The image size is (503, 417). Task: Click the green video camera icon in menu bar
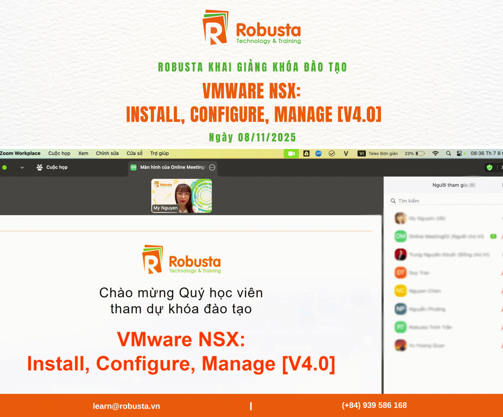[x=291, y=154]
